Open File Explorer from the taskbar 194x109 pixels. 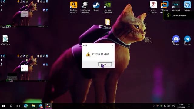point(33,106)
